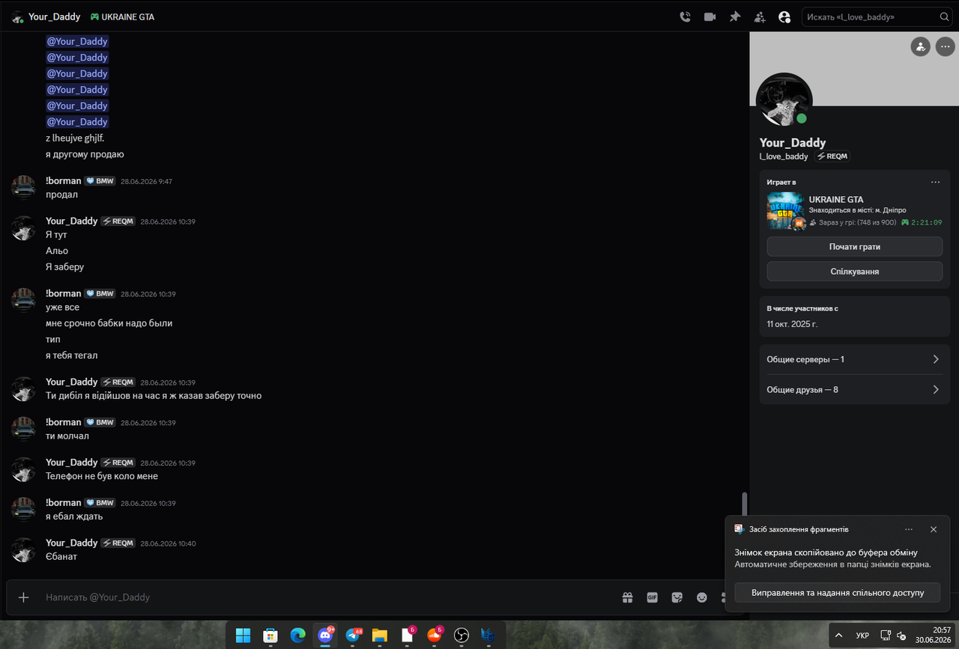
Task: Open more options on profile banner
Action: pyautogui.click(x=945, y=46)
